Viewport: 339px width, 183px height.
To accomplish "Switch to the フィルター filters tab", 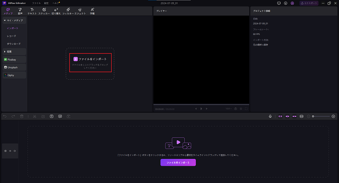I will 68,11.
